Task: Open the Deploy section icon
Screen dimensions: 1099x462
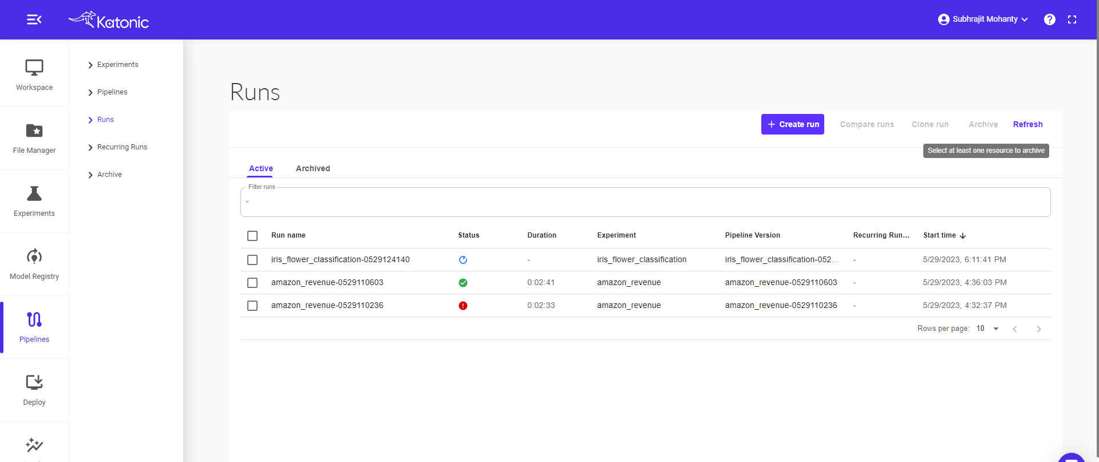Action: [x=34, y=382]
